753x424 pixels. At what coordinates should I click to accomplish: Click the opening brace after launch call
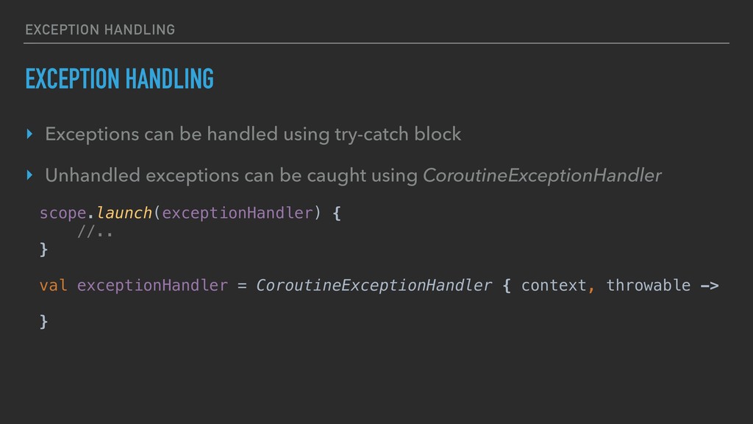(337, 213)
